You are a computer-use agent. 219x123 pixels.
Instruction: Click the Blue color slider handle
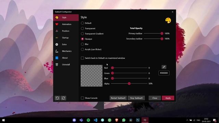[113, 78]
